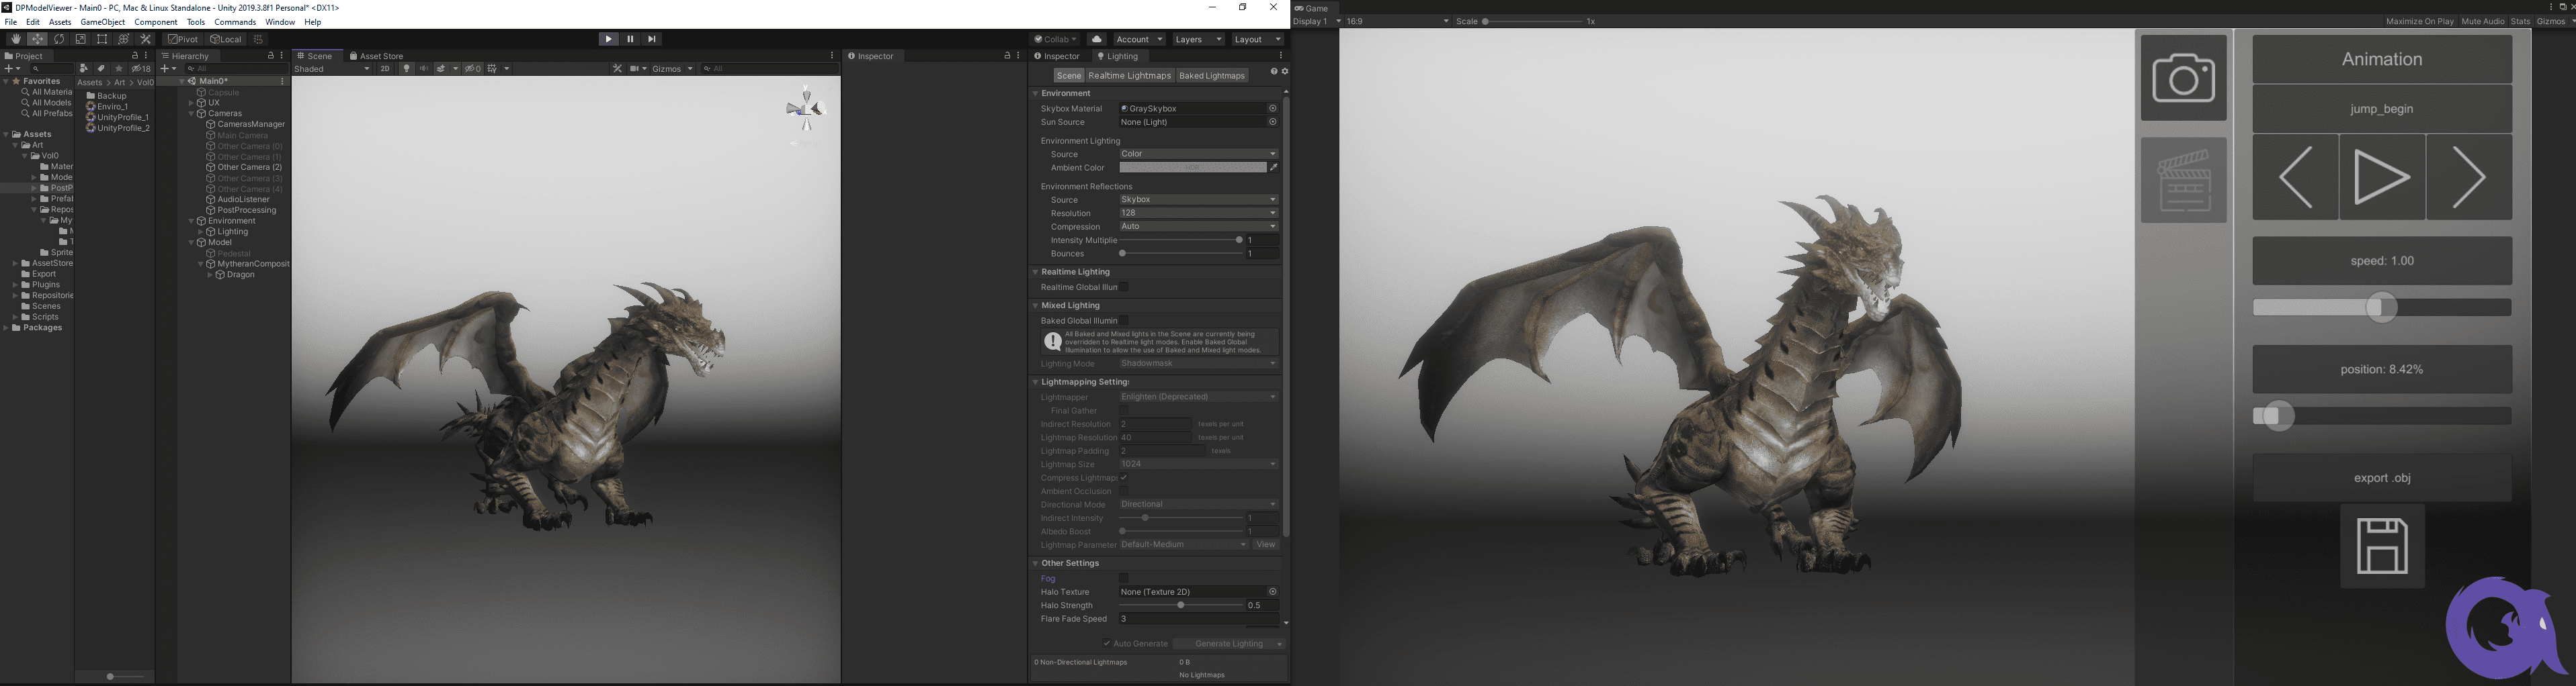The width and height of the screenshot is (2576, 686).
Task: Toggle scene lighting bulb icon
Action: tap(406, 69)
